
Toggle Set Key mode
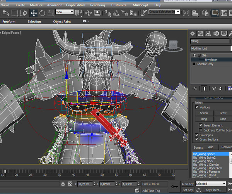coord(188,190)
